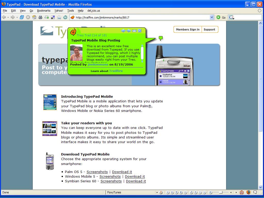Click the del.icio.us TAG toolbar icon
This screenshot has width=264, height=198.
click(59, 17)
